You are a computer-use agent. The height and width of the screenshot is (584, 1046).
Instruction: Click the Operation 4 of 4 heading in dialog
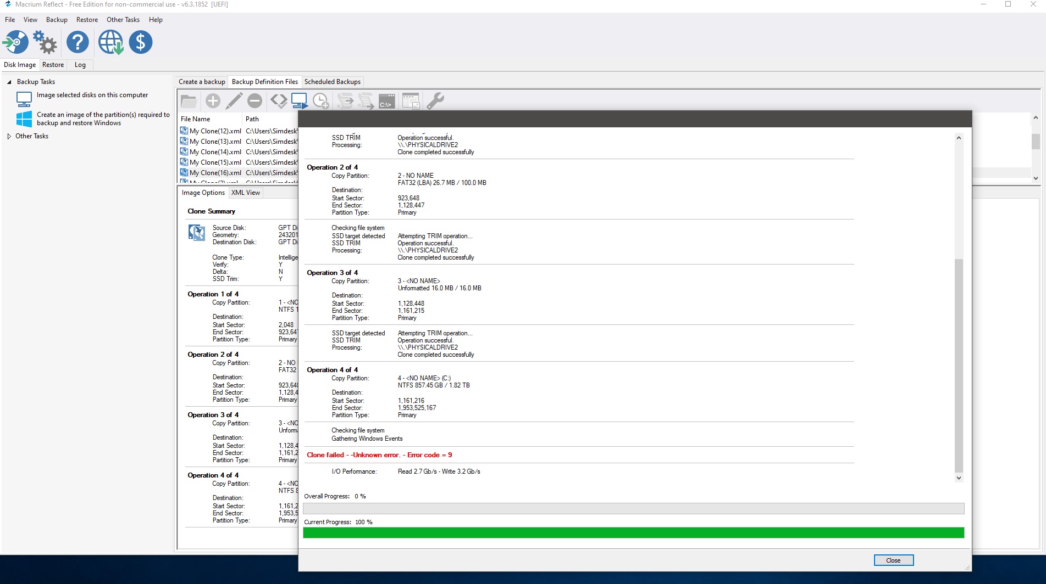332,370
